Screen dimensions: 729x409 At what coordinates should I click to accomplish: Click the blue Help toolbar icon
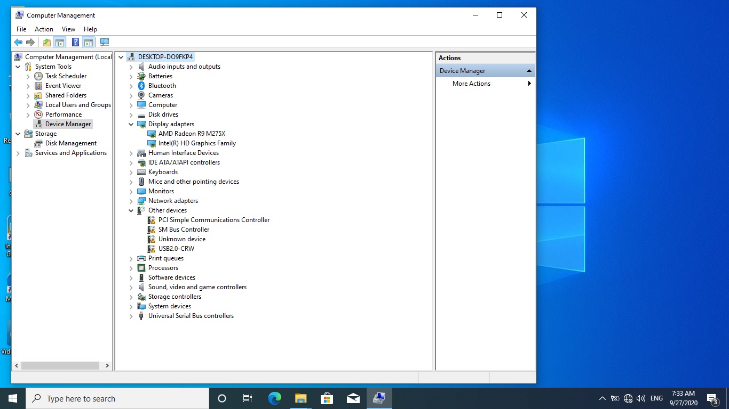[x=75, y=43]
